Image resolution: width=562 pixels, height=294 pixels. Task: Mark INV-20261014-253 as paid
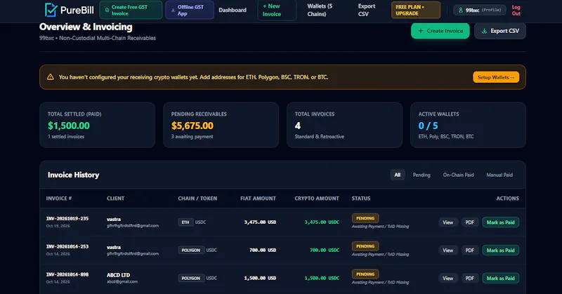click(x=500, y=250)
